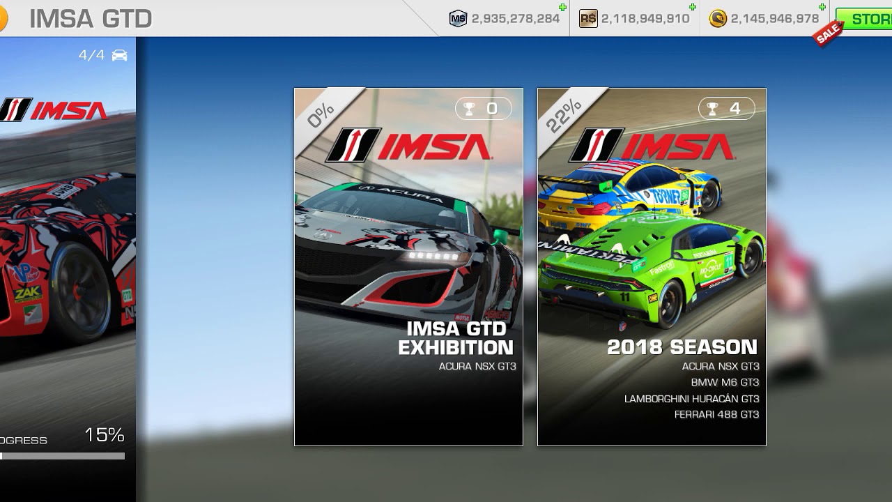Click the 2018 SEASON title text
892x502 pixels.
click(682, 347)
